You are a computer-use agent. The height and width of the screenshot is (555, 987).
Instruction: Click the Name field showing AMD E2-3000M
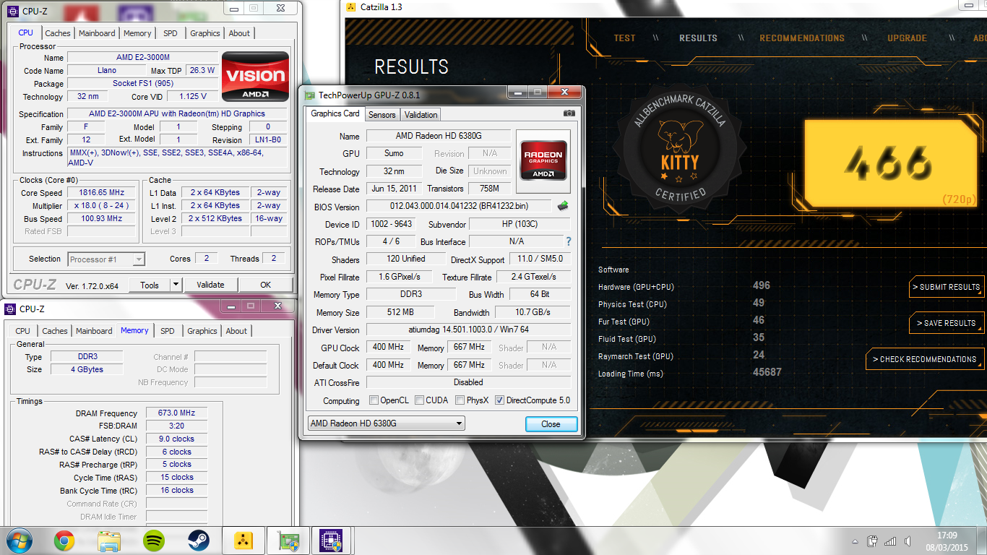point(142,58)
